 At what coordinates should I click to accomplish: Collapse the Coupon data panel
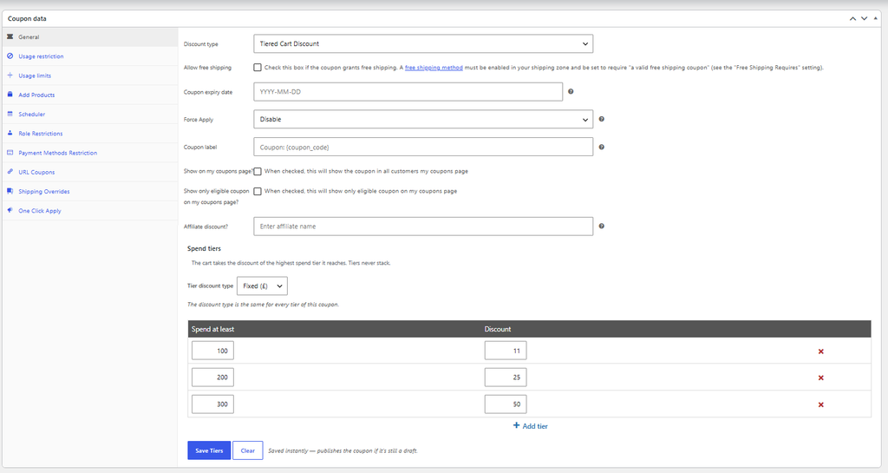click(x=876, y=18)
